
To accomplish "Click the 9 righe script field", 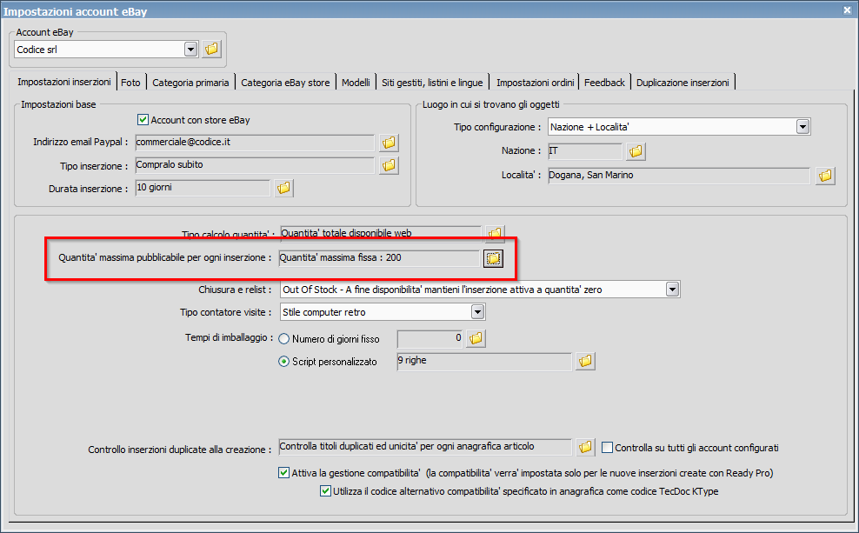I will point(484,361).
